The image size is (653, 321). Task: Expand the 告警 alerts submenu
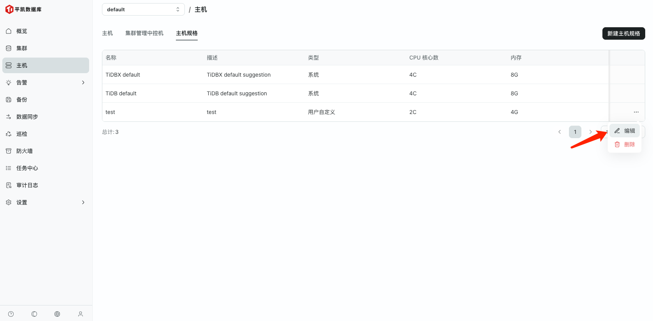click(46, 82)
